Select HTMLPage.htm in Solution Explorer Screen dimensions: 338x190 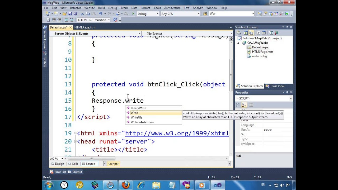tap(262, 52)
